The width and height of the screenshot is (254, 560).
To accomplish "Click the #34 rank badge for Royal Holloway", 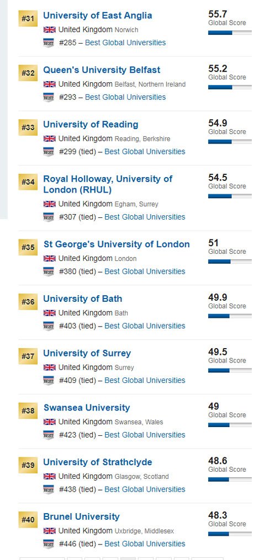I will (28, 182).
